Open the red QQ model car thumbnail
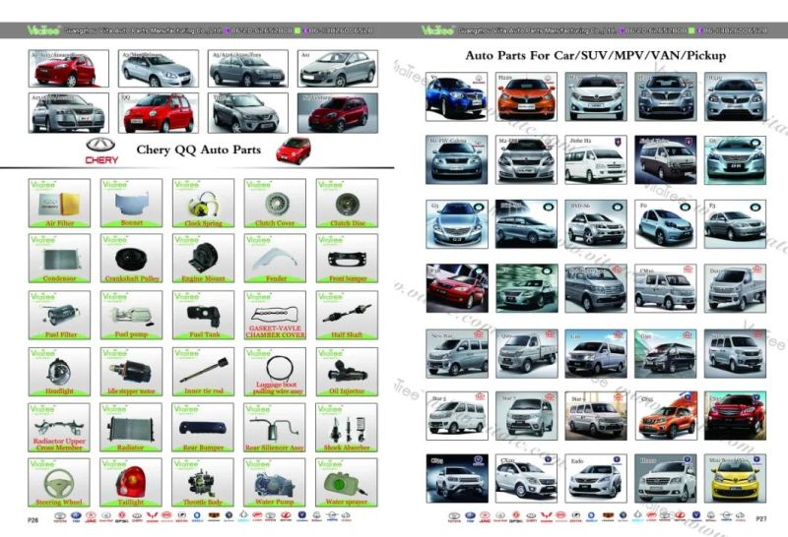 pyautogui.click(x=159, y=113)
